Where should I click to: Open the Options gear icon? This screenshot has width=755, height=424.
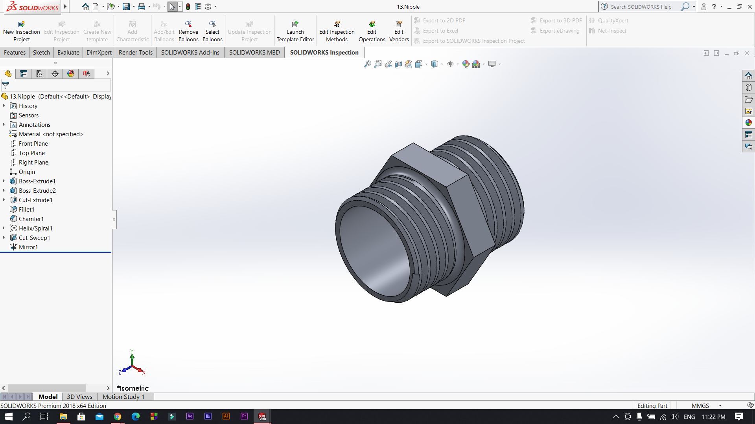[208, 7]
